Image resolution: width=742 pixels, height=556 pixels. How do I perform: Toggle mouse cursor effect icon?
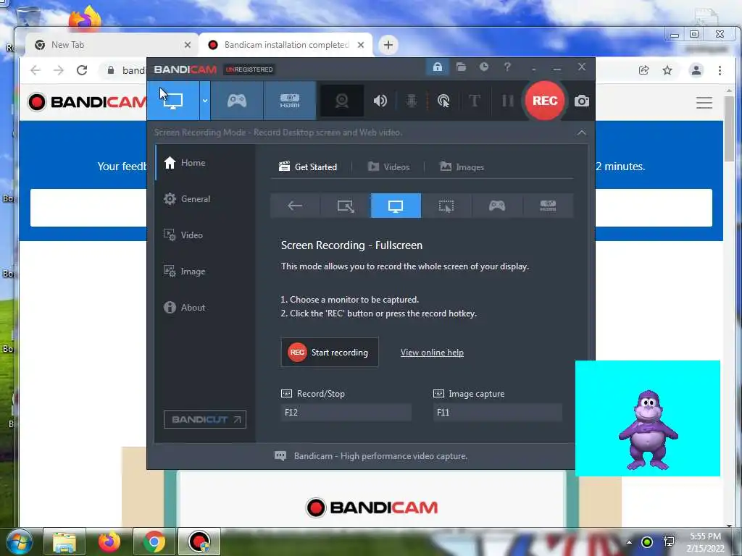tap(443, 101)
